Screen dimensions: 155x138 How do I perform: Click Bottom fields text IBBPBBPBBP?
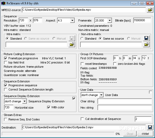108,79
